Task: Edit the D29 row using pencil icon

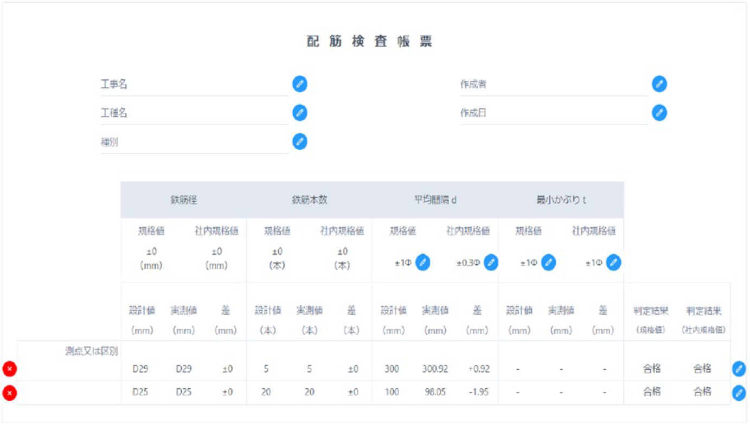Action: click(739, 369)
